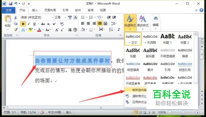
Task: Open font color dropdown arrow
Action: (43, 30)
